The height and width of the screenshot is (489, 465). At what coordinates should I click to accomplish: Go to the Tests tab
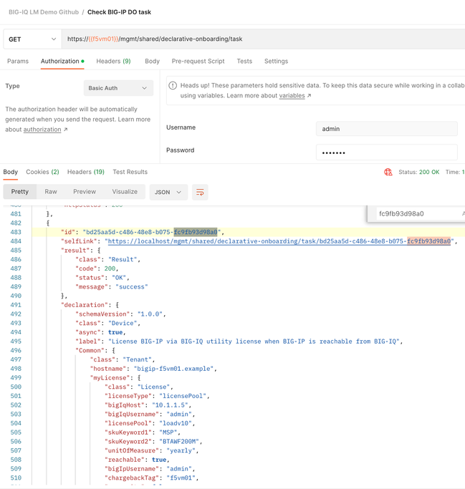tap(244, 62)
